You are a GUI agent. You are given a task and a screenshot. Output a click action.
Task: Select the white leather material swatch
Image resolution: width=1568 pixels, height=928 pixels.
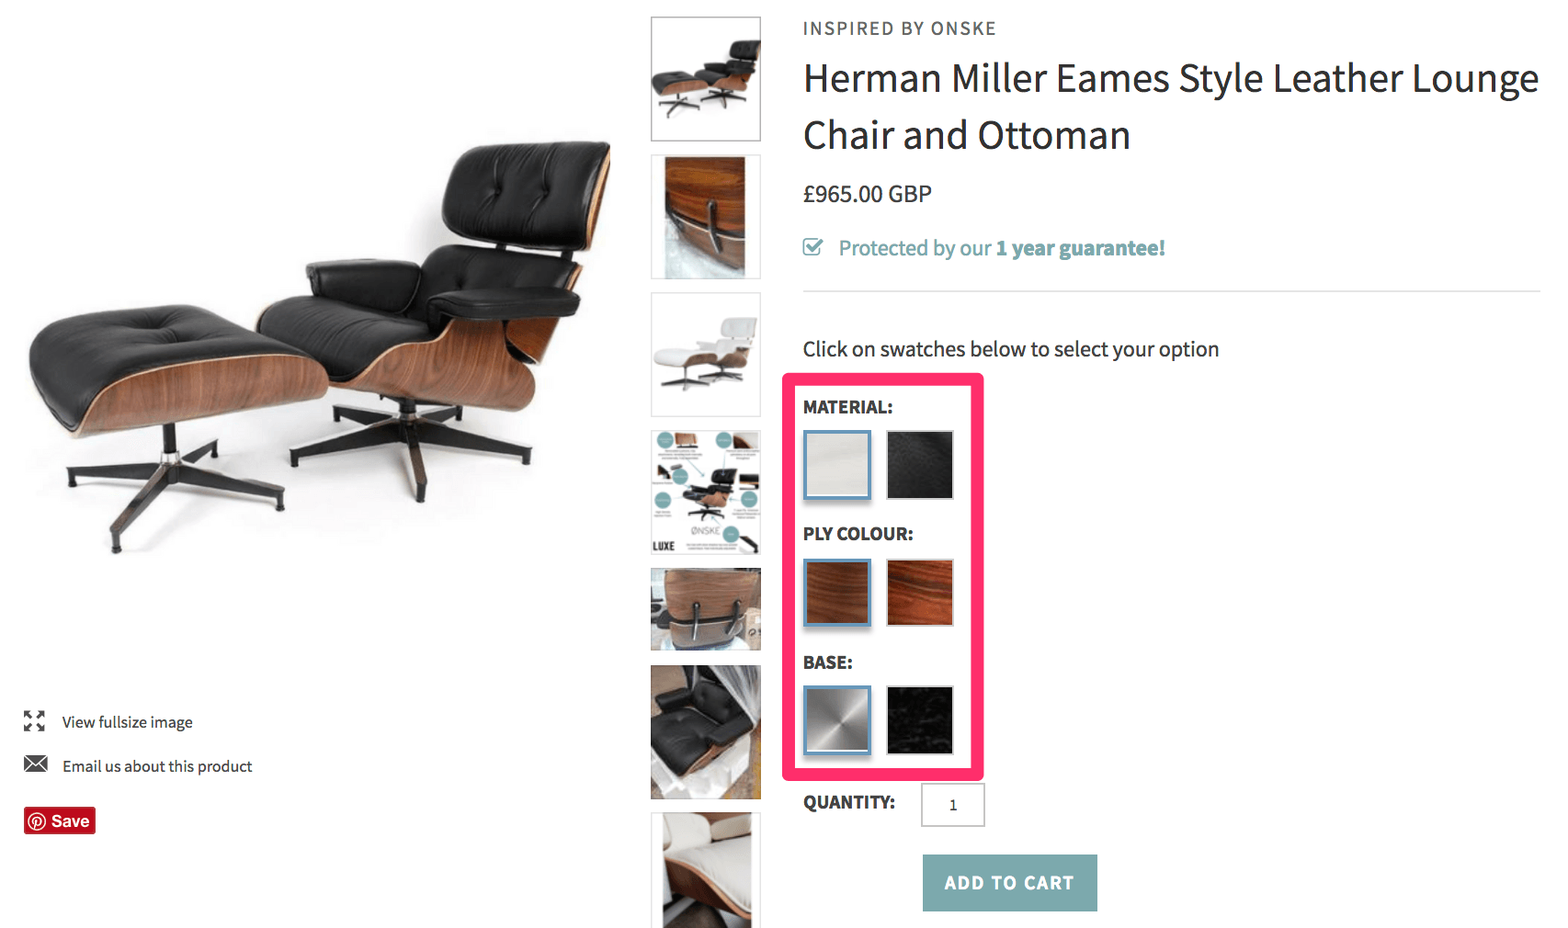click(x=837, y=465)
